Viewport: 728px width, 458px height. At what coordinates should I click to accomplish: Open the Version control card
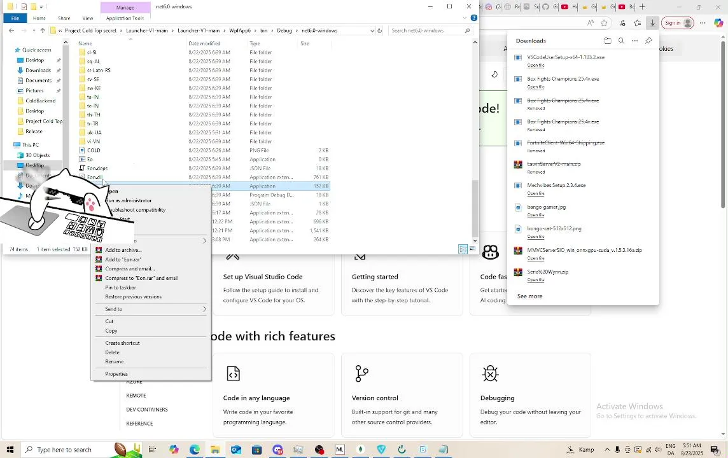click(402, 395)
